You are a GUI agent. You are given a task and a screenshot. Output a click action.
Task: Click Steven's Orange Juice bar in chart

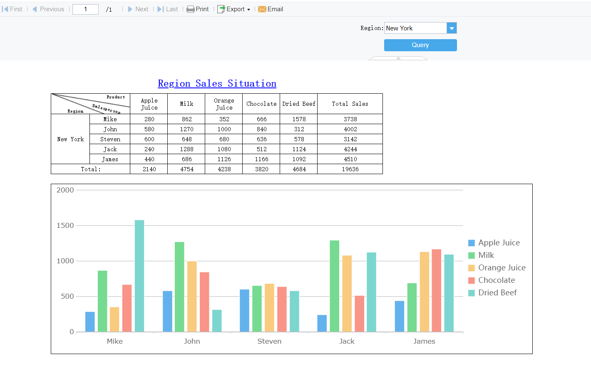(x=269, y=308)
